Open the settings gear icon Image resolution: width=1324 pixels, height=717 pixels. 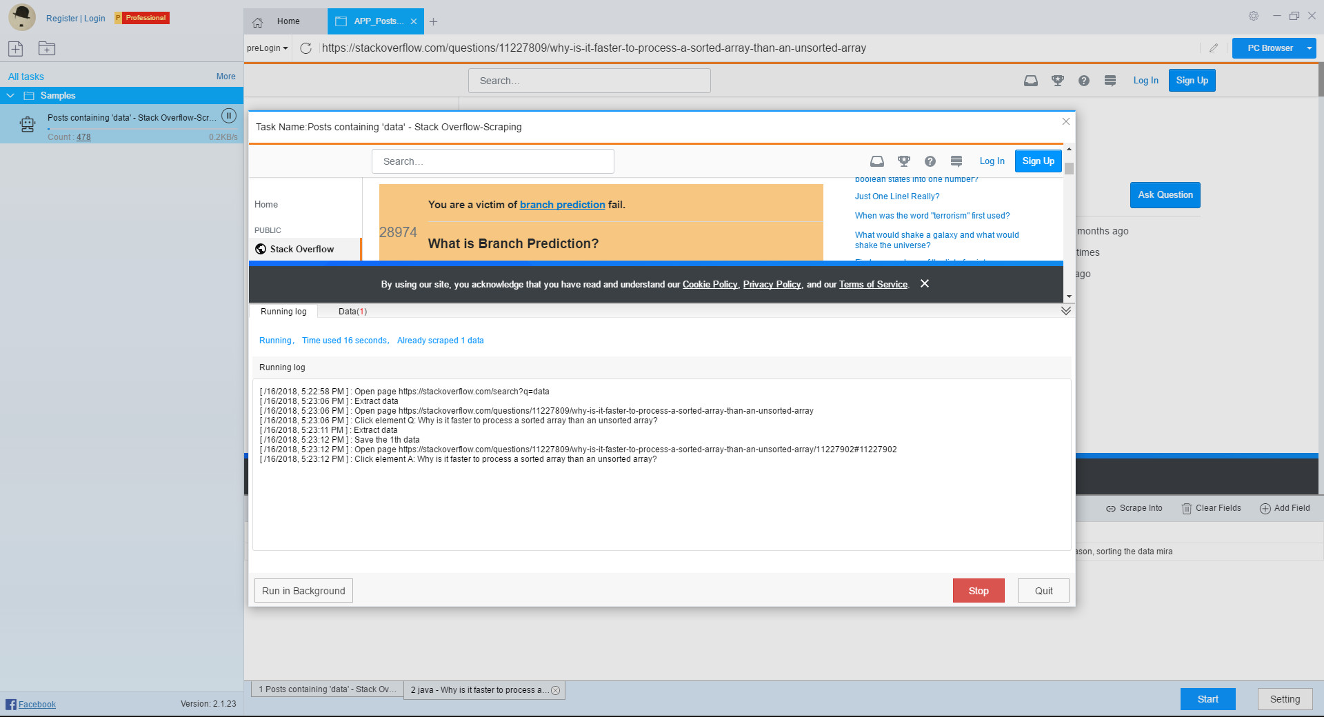(1254, 16)
